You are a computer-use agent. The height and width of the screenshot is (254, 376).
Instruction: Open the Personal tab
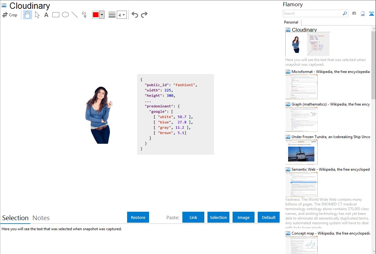(x=291, y=22)
